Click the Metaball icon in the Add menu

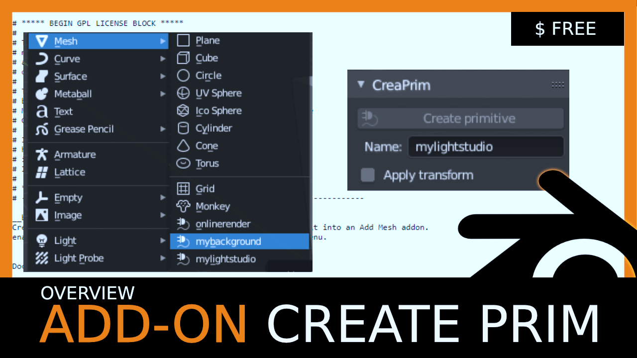click(42, 94)
